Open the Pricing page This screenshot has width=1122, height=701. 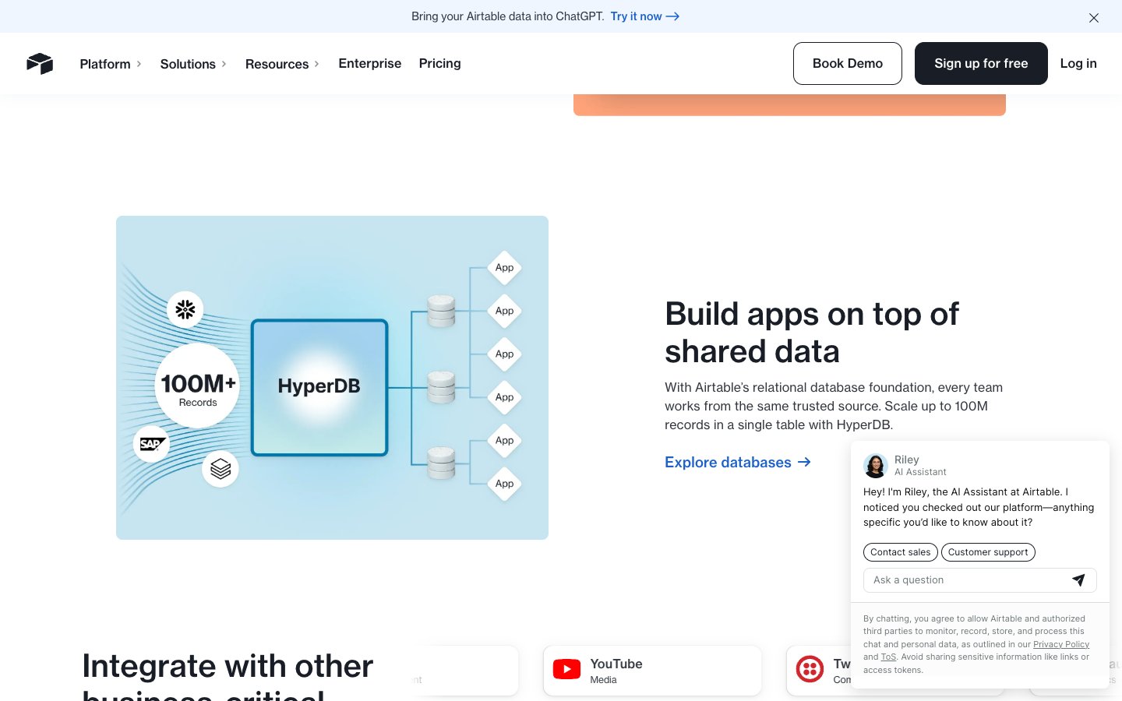pos(439,64)
